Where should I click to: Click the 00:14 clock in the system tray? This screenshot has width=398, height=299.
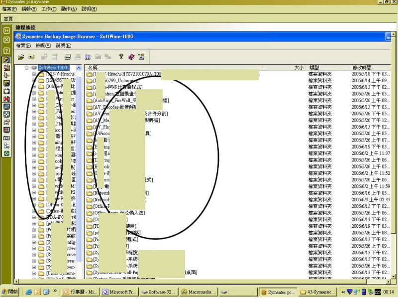[x=389, y=292]
